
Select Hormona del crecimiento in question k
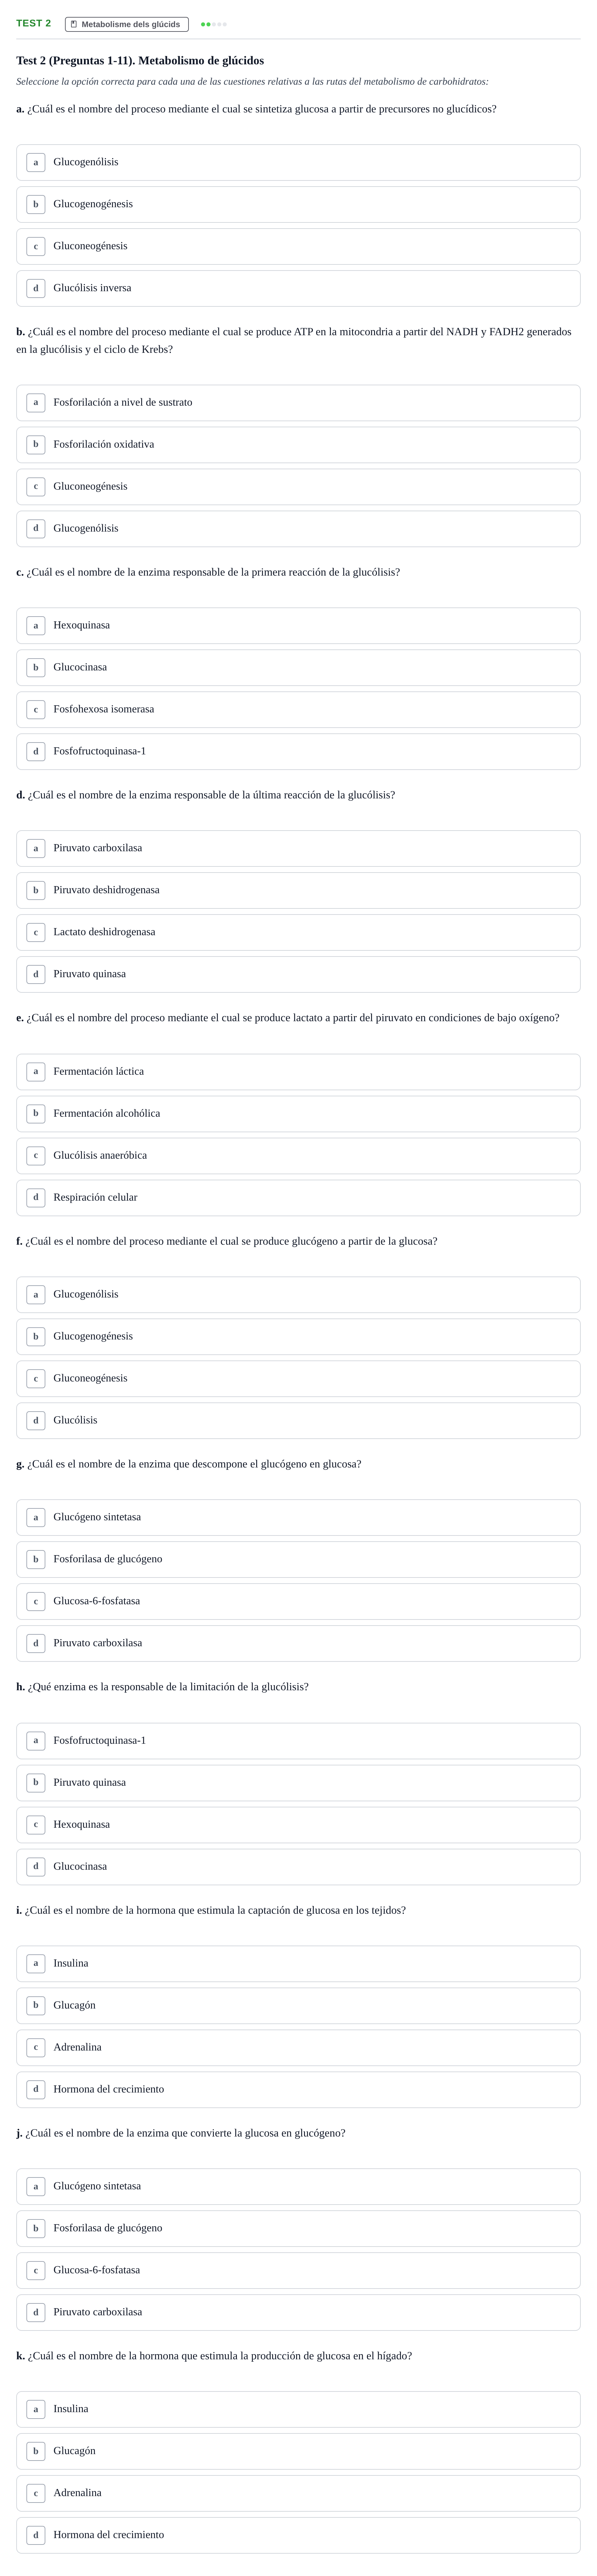point(298,2535)
